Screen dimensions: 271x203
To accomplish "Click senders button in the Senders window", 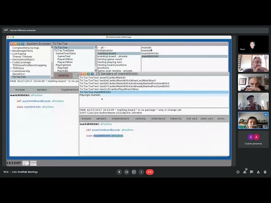I will [x=101, y=118].
